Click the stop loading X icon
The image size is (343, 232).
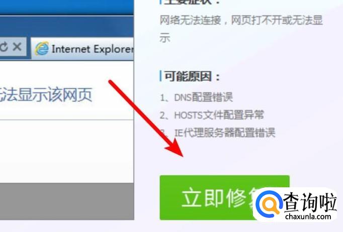coord(17,47)
